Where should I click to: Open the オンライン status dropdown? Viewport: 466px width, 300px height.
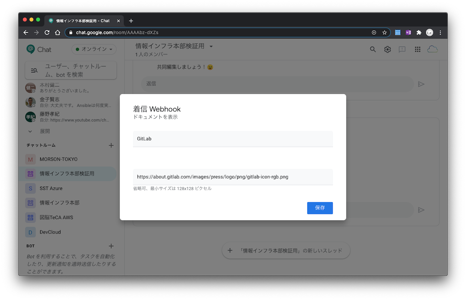coord(94,49)
